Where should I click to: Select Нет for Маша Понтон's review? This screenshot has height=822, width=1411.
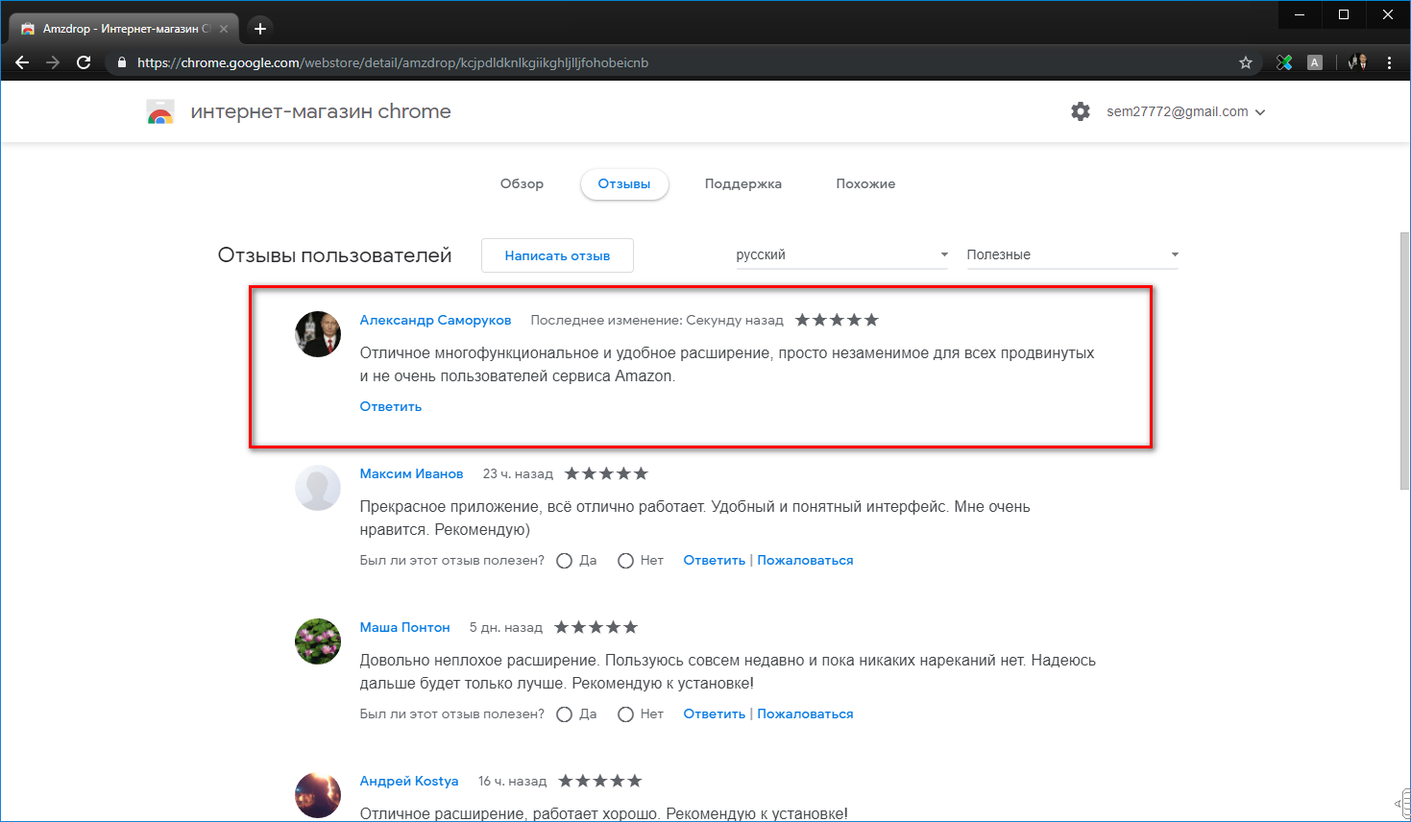625,714
